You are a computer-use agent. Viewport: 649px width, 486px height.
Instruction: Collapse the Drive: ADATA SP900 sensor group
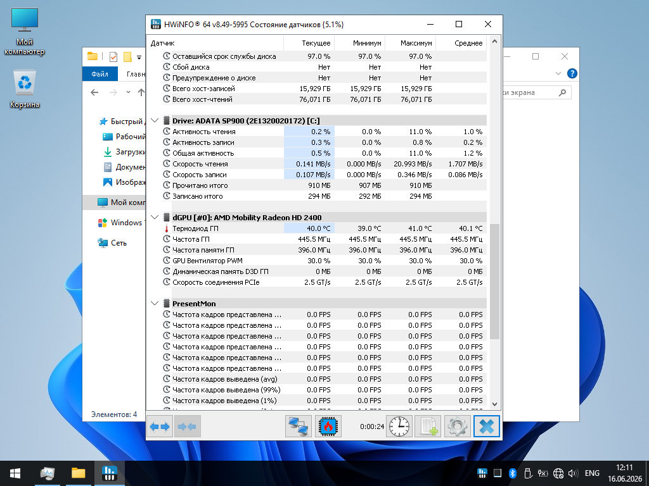point(155,121)
